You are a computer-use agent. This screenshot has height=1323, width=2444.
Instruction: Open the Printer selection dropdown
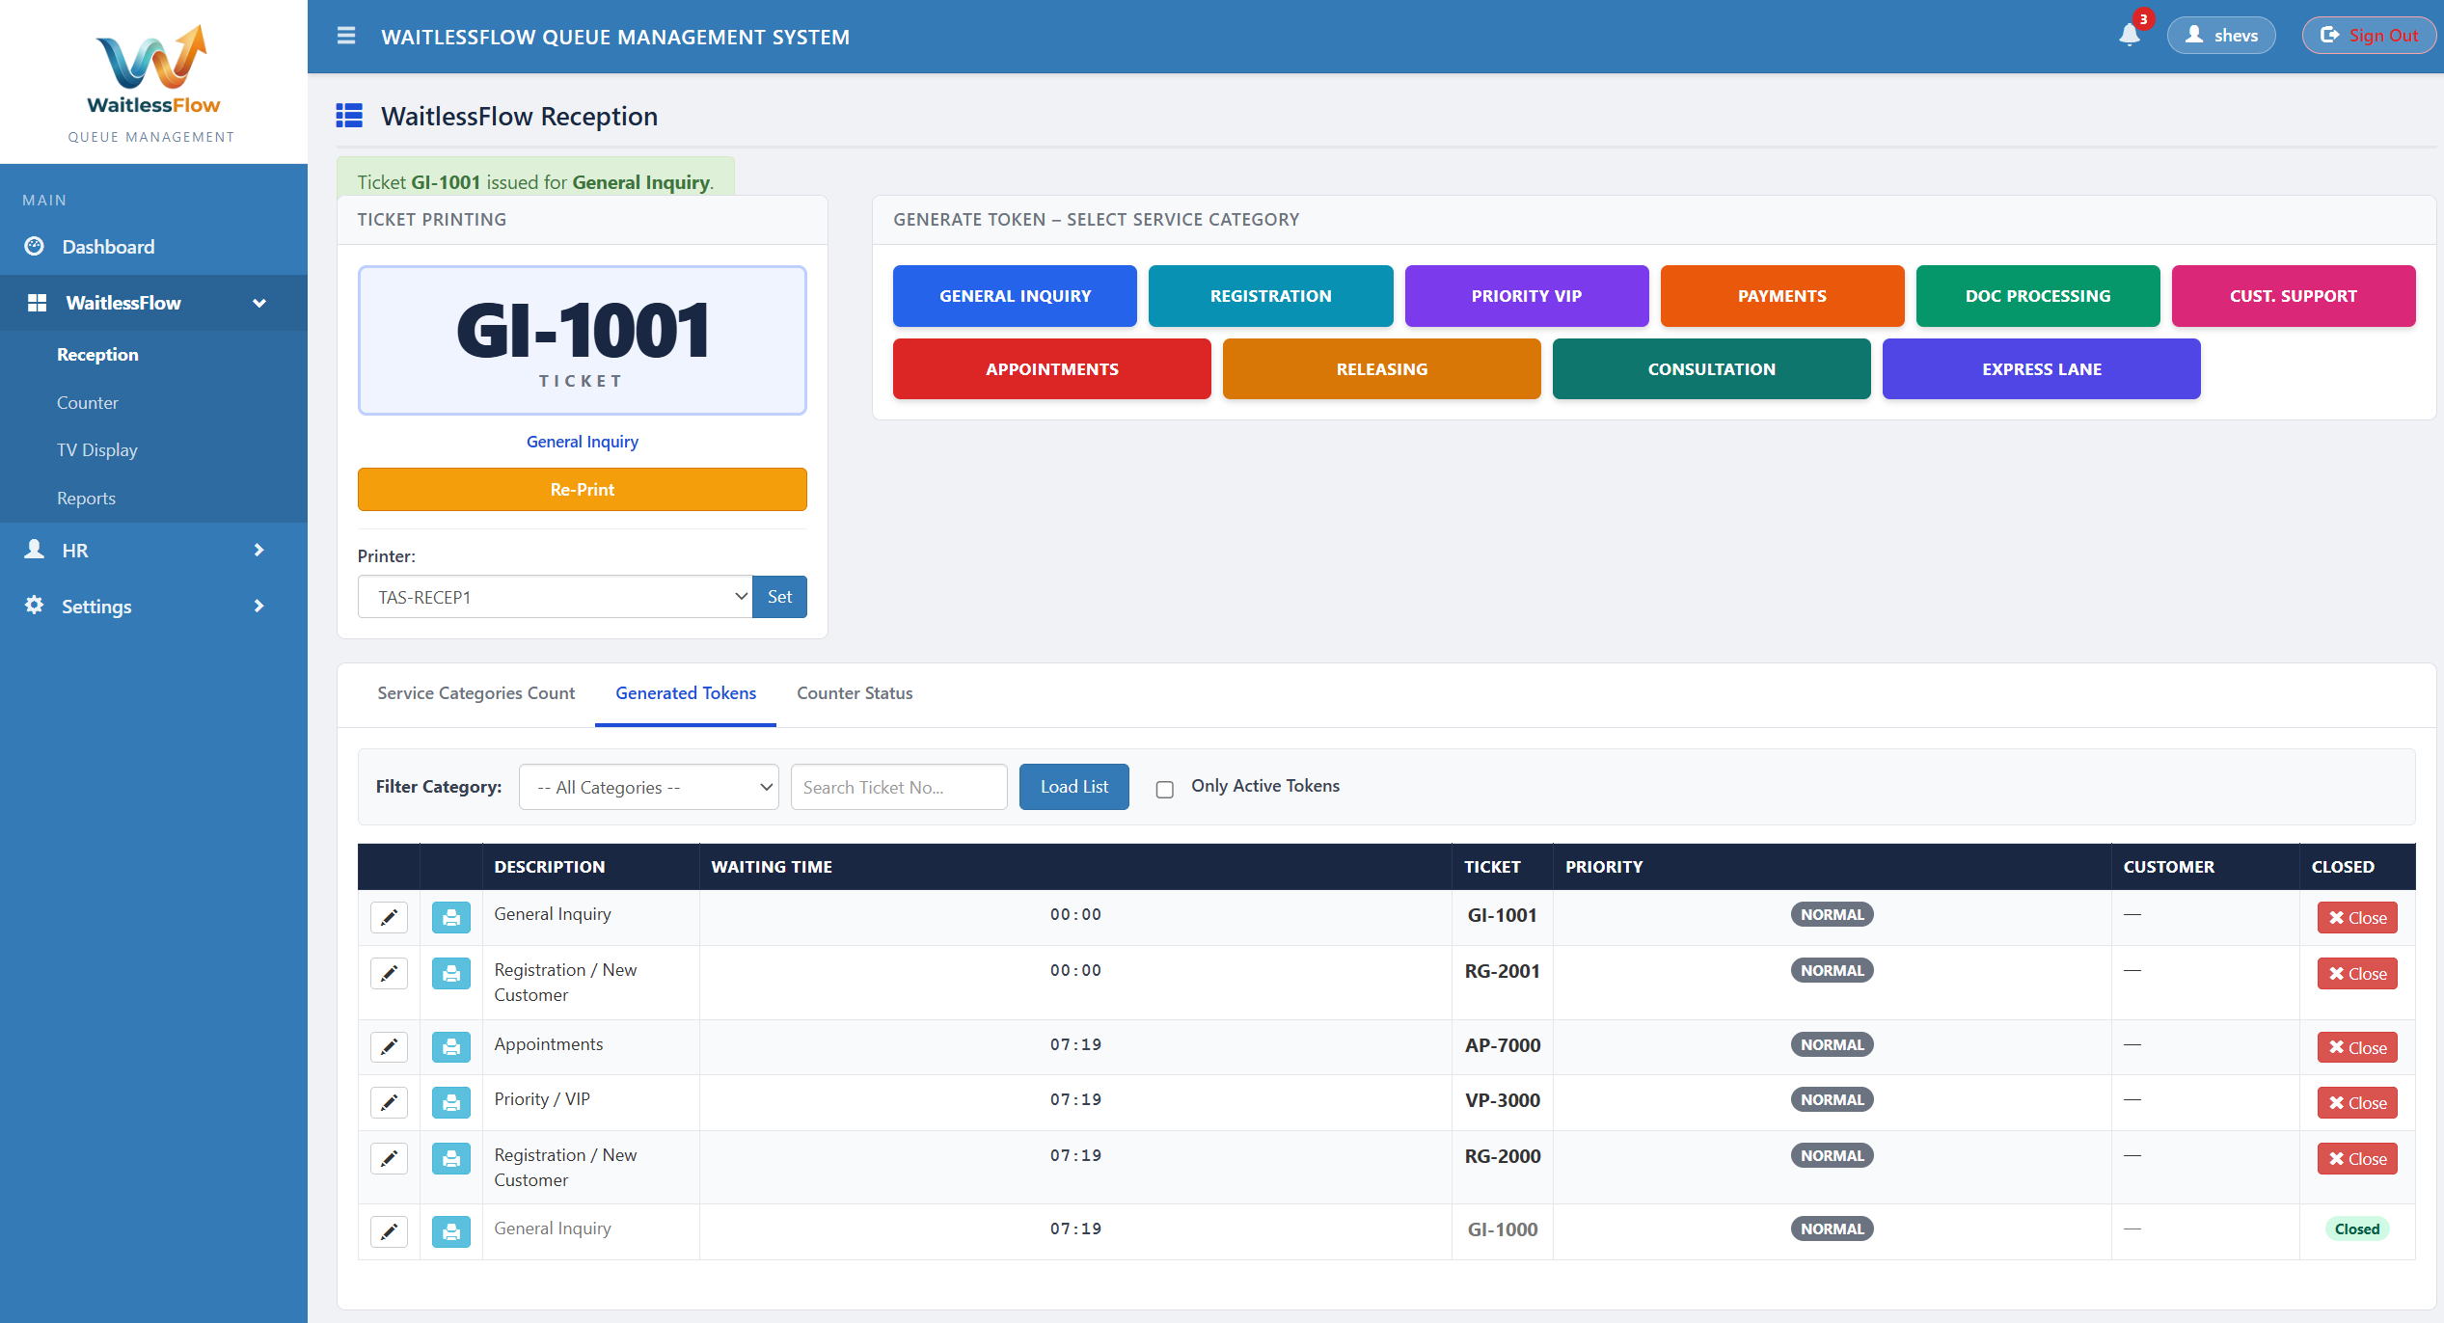555,597
